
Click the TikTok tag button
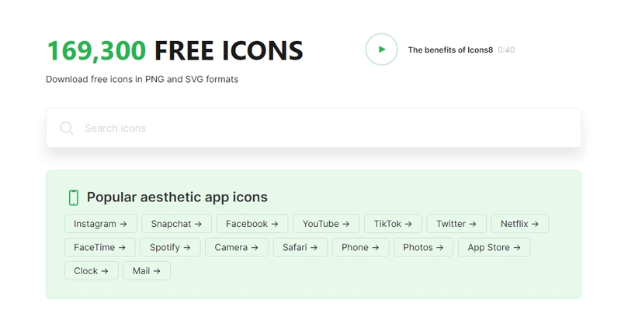394,224
